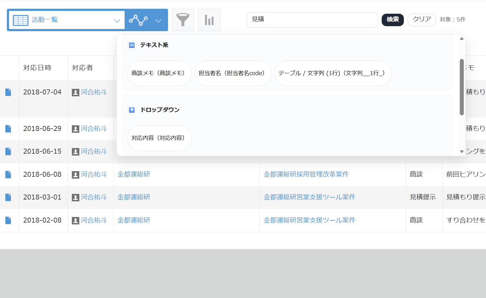Open the document icon on the 2018-02-08 row
Screen dimensions: 486x298
8,220
